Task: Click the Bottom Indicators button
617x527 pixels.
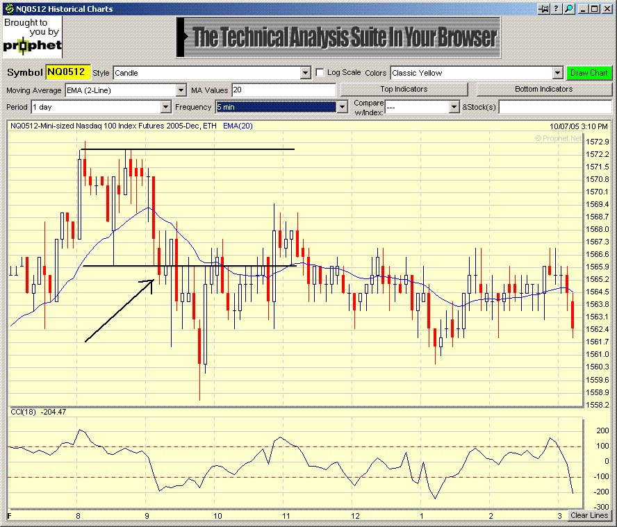Action: (544, 90)
